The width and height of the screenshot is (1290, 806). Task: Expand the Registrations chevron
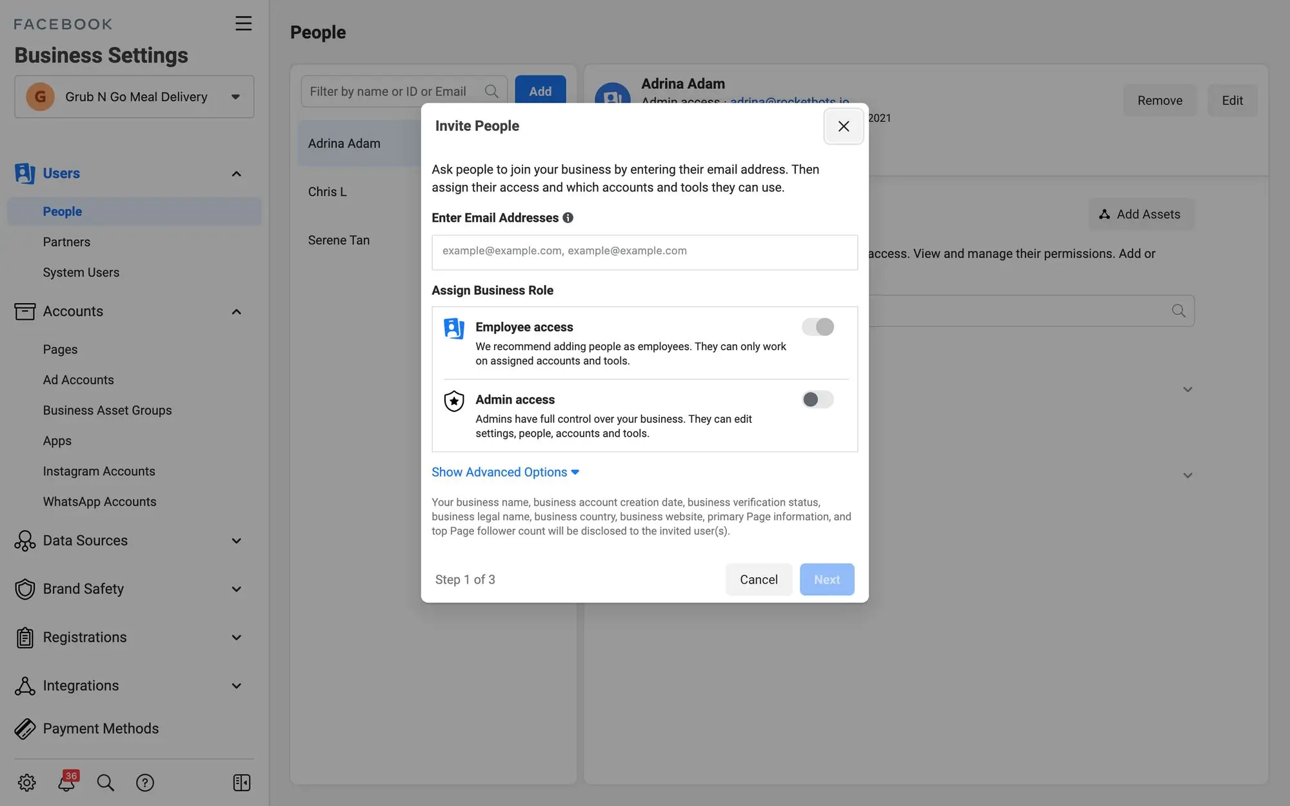(x=236, y=638)
